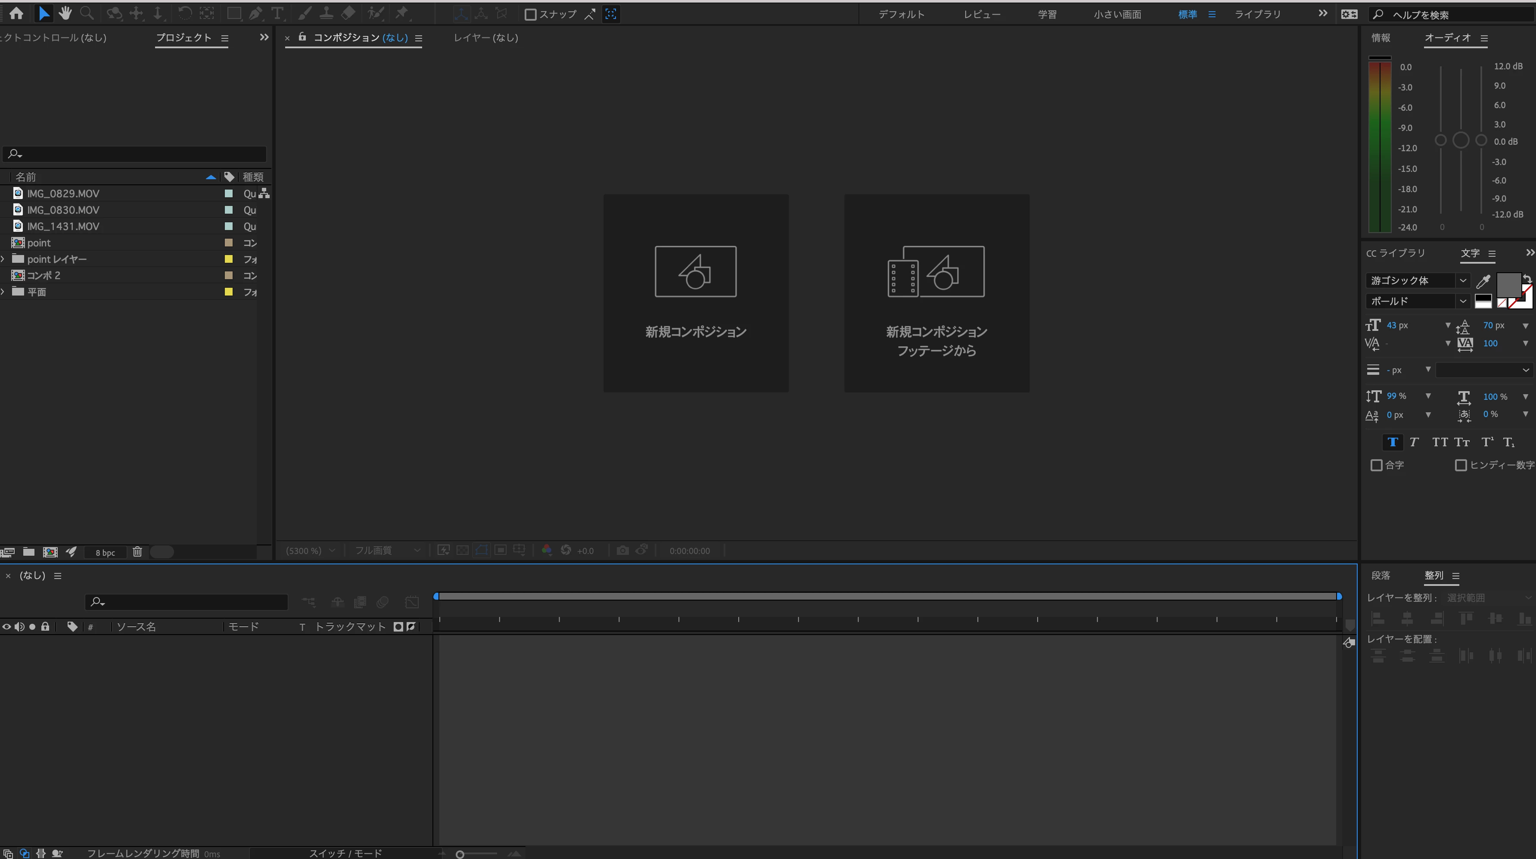The width and height of the screenshot is (1536, 859).
Task: Open the ボールド font style dropdown
Action: click(x=1417, y=301)
